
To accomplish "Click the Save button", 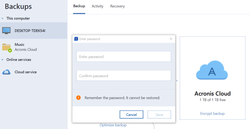I will pos(159,114).
